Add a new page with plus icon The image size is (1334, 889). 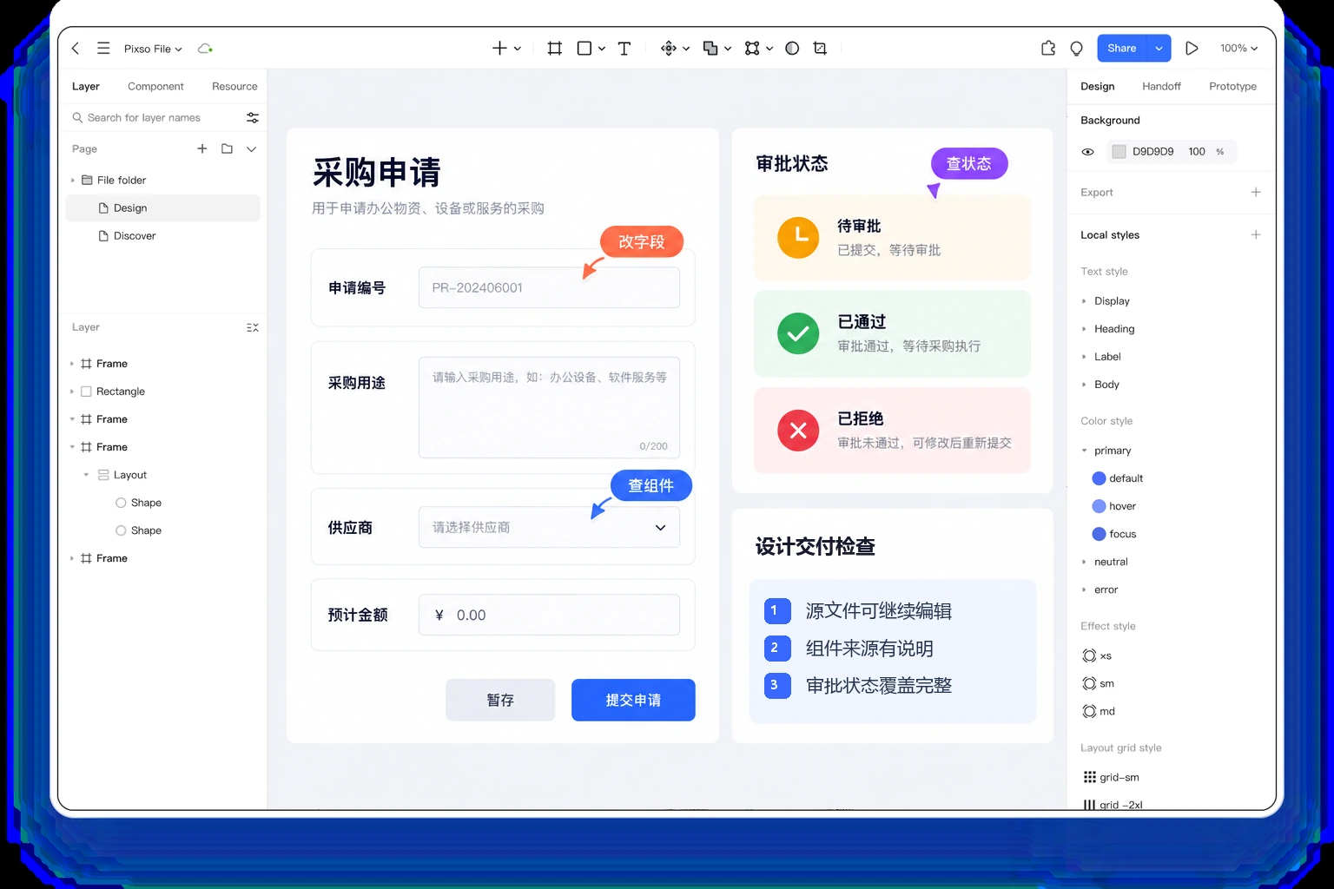point(202,148)
